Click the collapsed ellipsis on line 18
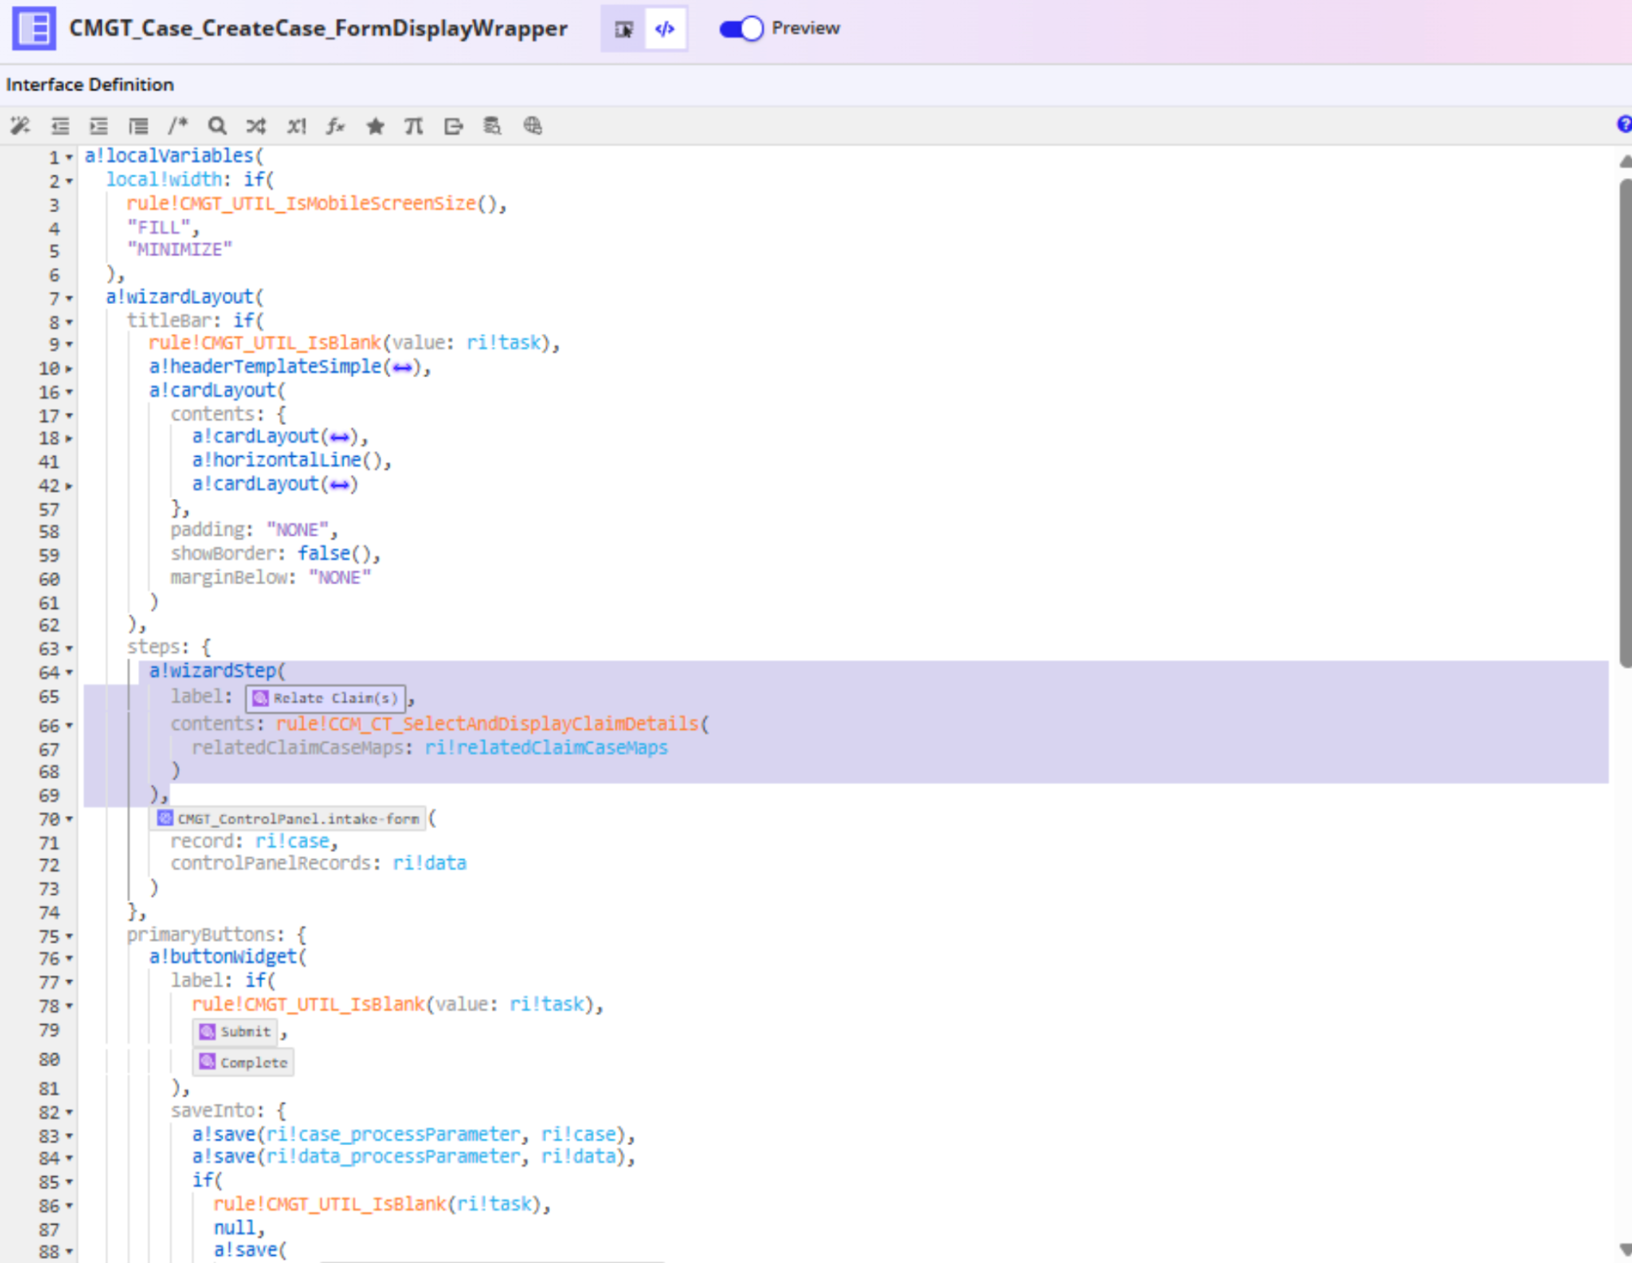 [340, 437]
